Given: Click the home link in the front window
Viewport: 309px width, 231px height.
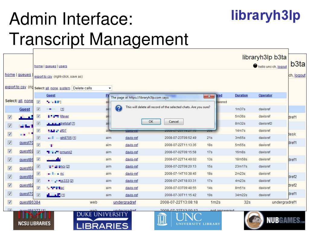Looking at the screenshot, I should (x=38, y=66).
